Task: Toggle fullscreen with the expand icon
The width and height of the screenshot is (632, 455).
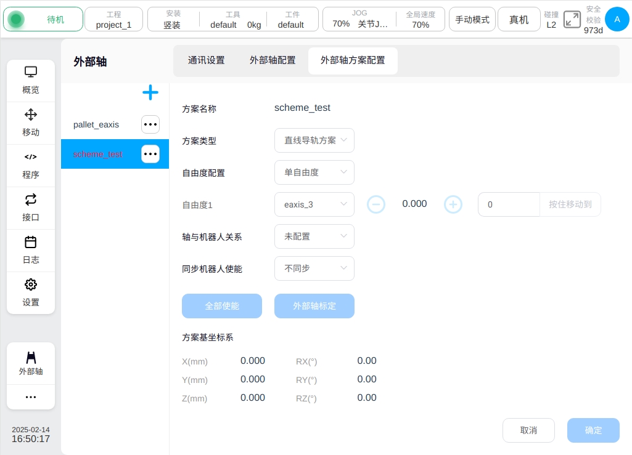Action: click(572, 19)
